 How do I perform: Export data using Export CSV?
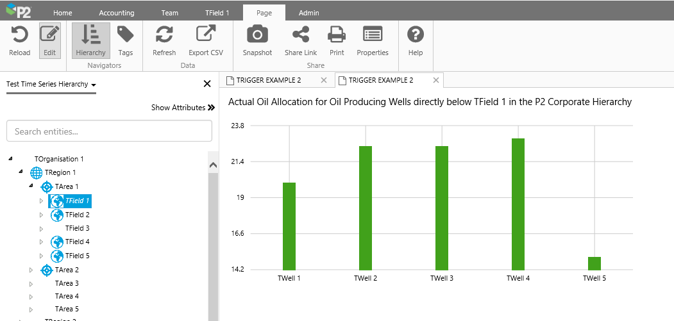click(x=206, y=35)
